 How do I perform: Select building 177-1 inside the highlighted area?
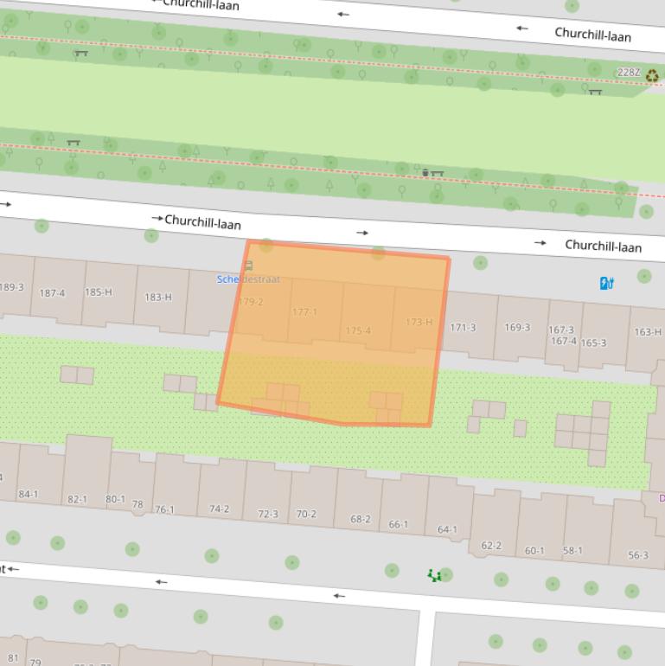[304, 312]
